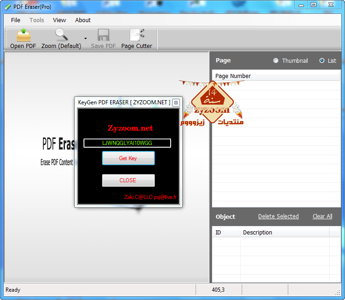
Task: Click the 405,3 coordinates in status bar
Action: pos(218,290)
